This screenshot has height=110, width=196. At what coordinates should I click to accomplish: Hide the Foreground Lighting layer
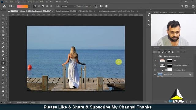click(155, 65)
